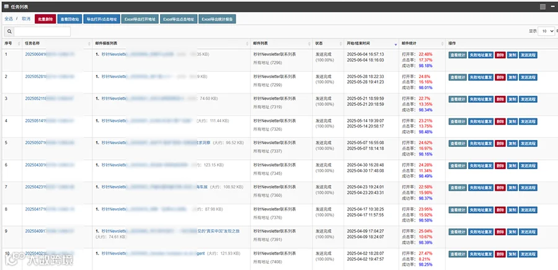Screen dimensions: 558x270
Task: Click the gray square icon in title bar
Action: (x=542, y=6)
